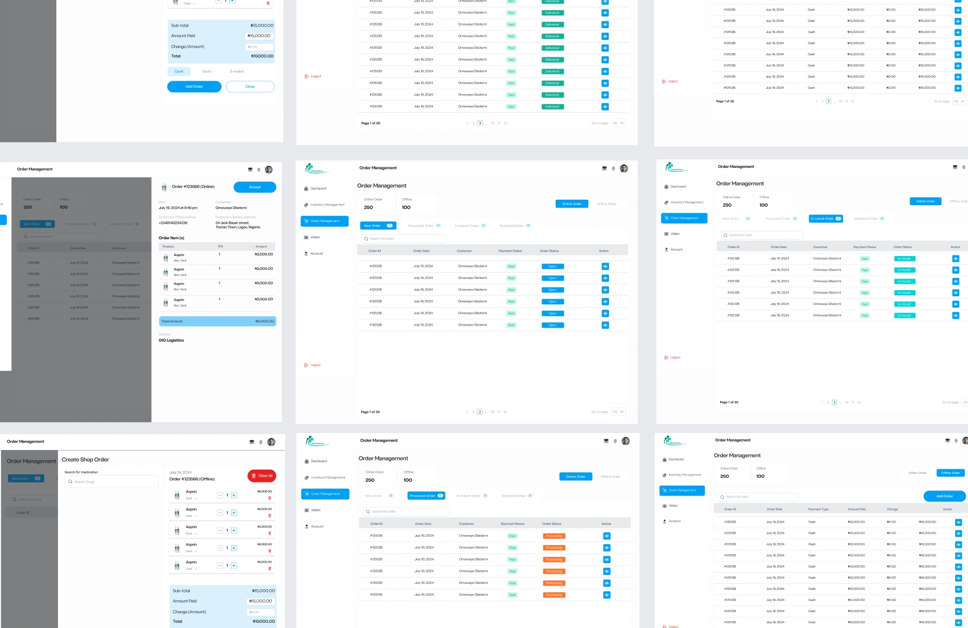Click the Mednova logo in the sidebar
Image resolution: width=968 pixels, height=628 pixels.
(317, 168)
